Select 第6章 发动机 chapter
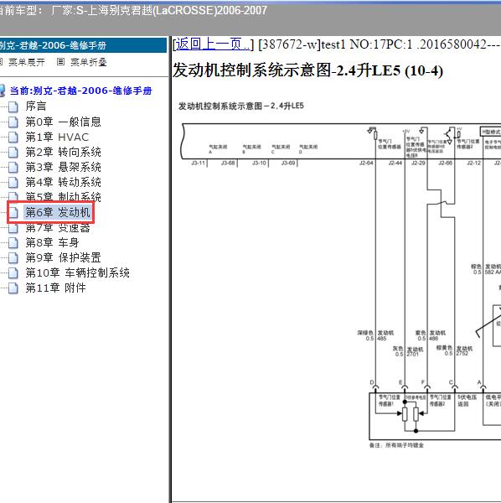Image resolution: width=501 pixels, height=503 pixels. pyautogui.click(x=57, y=212)
